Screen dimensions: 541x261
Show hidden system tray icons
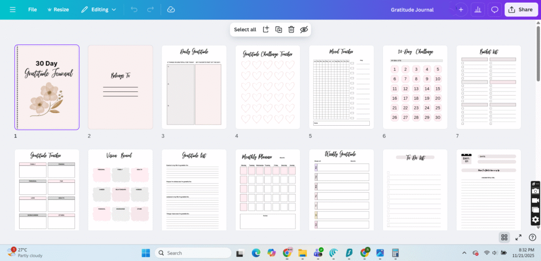(464, 253)
